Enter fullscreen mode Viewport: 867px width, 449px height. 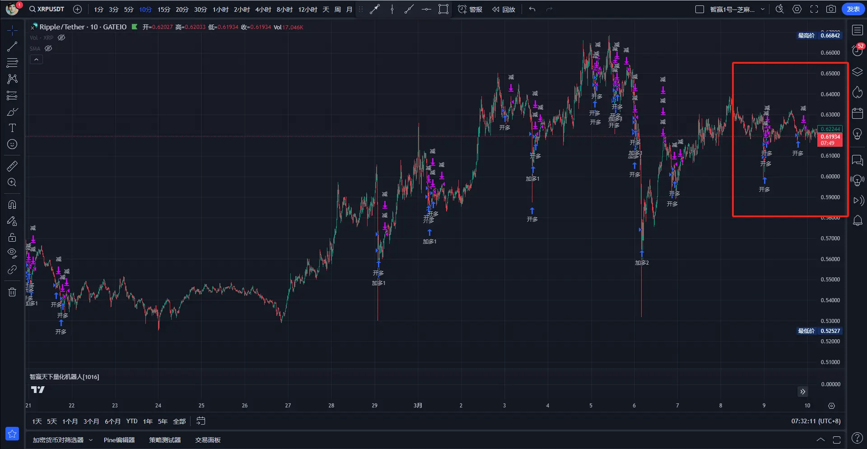814,9
